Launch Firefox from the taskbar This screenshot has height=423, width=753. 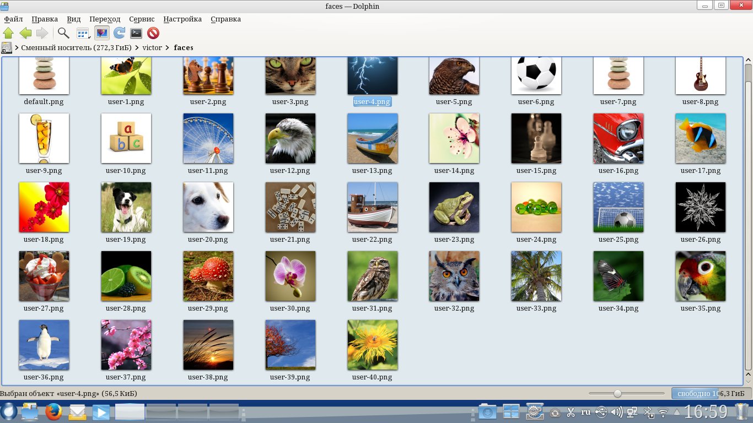53,412
